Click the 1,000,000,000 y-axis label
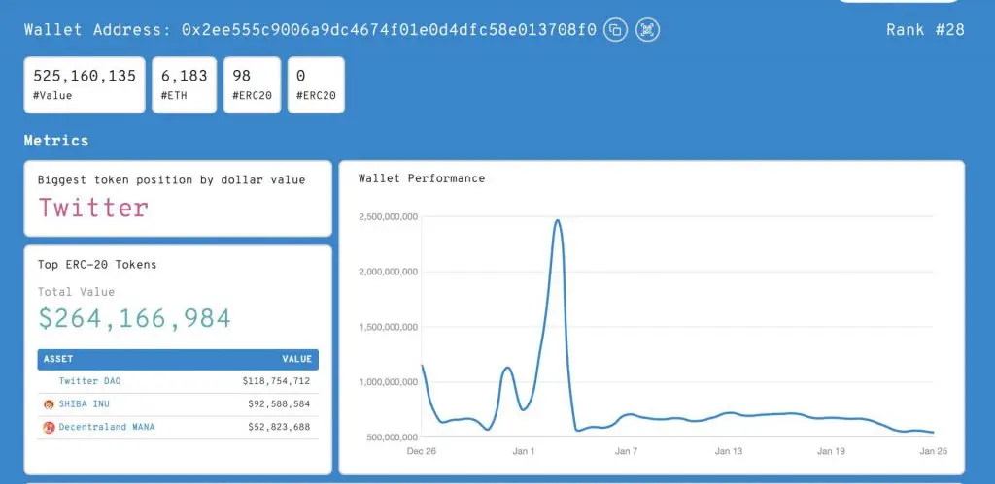 388,382
